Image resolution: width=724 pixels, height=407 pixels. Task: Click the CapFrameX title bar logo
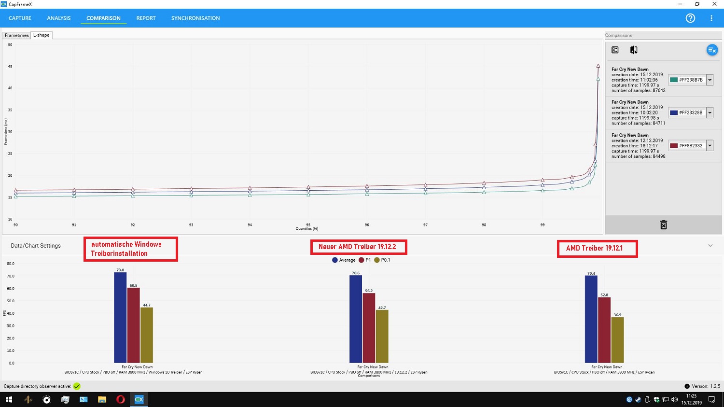pyautogui.click(x=4, y=4)
